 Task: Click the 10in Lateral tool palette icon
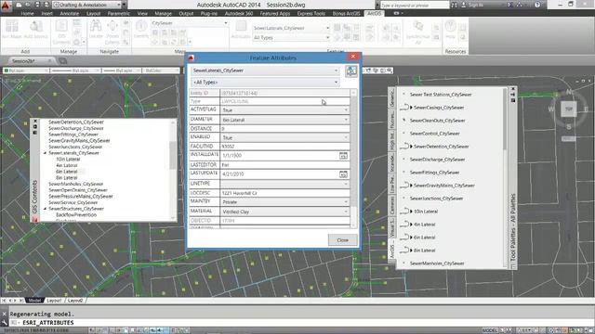[x=405, y=212]
